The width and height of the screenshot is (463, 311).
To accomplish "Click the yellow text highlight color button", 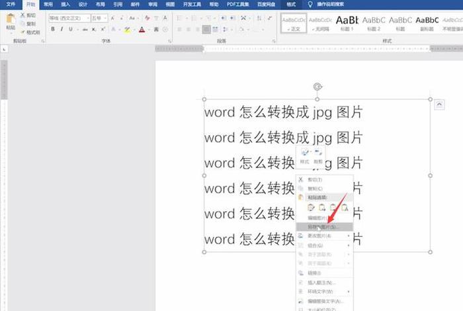I will pyautogui.click(x=127, y=29).
